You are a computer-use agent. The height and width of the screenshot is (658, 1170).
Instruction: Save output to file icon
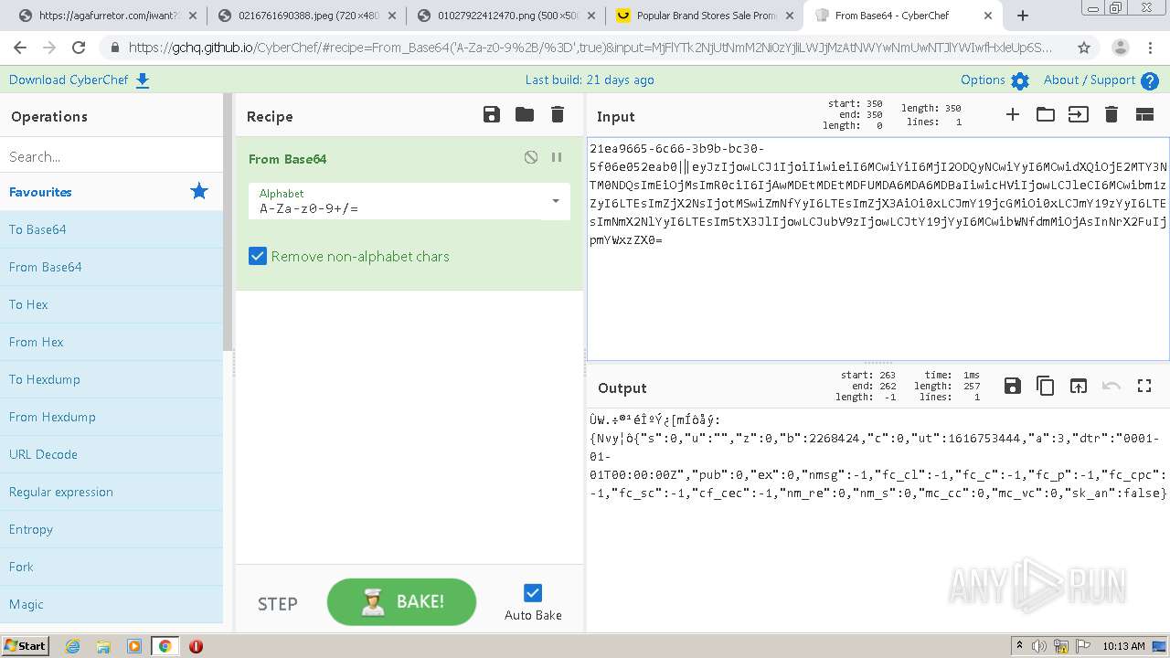(1013, 386)
